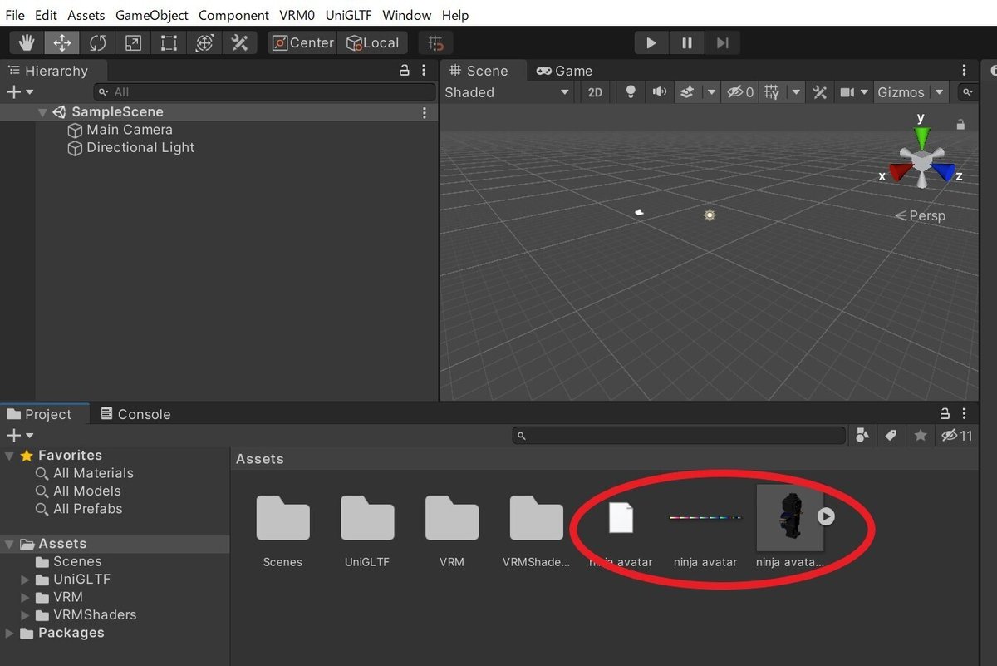Open SampleScene context menu dots
The height and width of the screenshot is (666, 997).
point(425,112)
